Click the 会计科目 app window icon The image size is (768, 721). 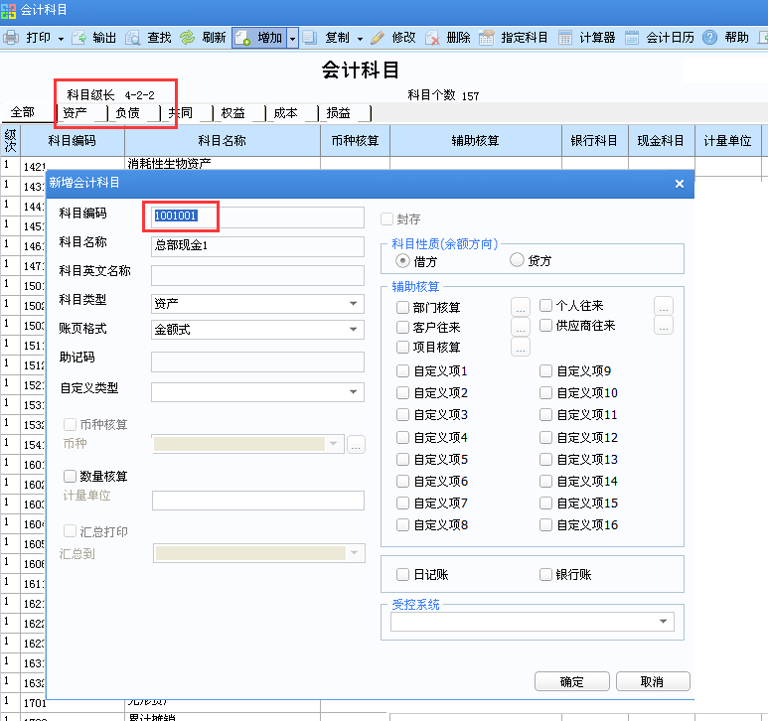pos(8,10)
